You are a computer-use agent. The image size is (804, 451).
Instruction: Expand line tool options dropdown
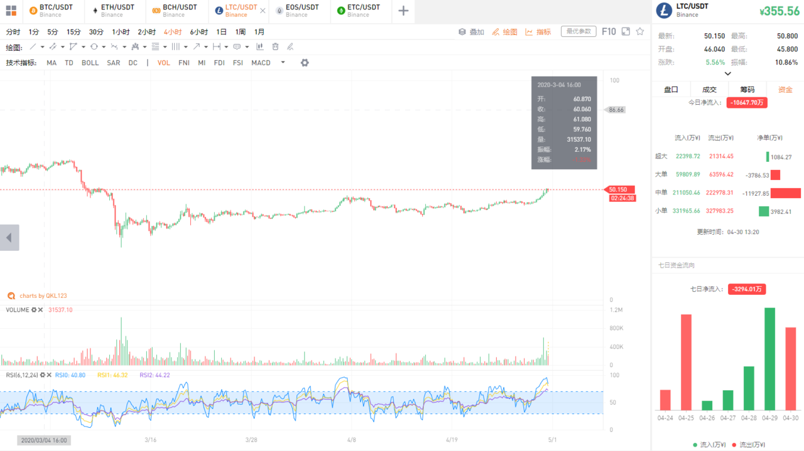click(x=42, y=47)
